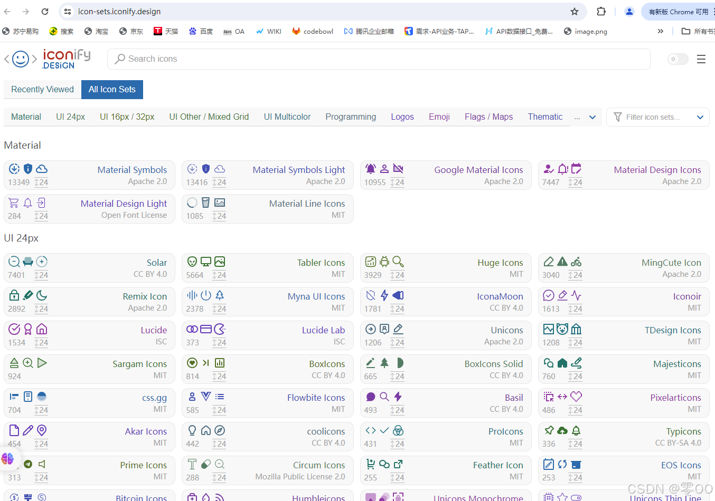Select the Programming category tab

351,117
